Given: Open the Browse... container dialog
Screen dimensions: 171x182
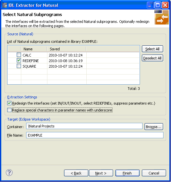Looking at the screenshot, I should [154, 127].
